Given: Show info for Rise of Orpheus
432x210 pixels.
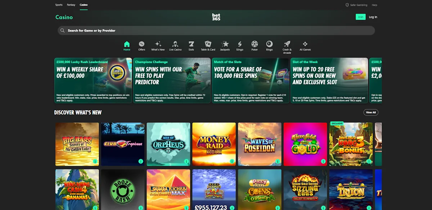Looking at the screenshot, I should (x=186, y=162).
